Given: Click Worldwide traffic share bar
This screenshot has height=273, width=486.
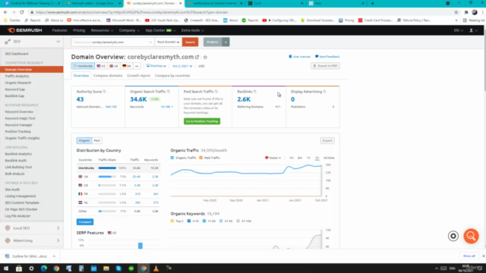Looking at the screenshot, I should click(x=107, y=168).
